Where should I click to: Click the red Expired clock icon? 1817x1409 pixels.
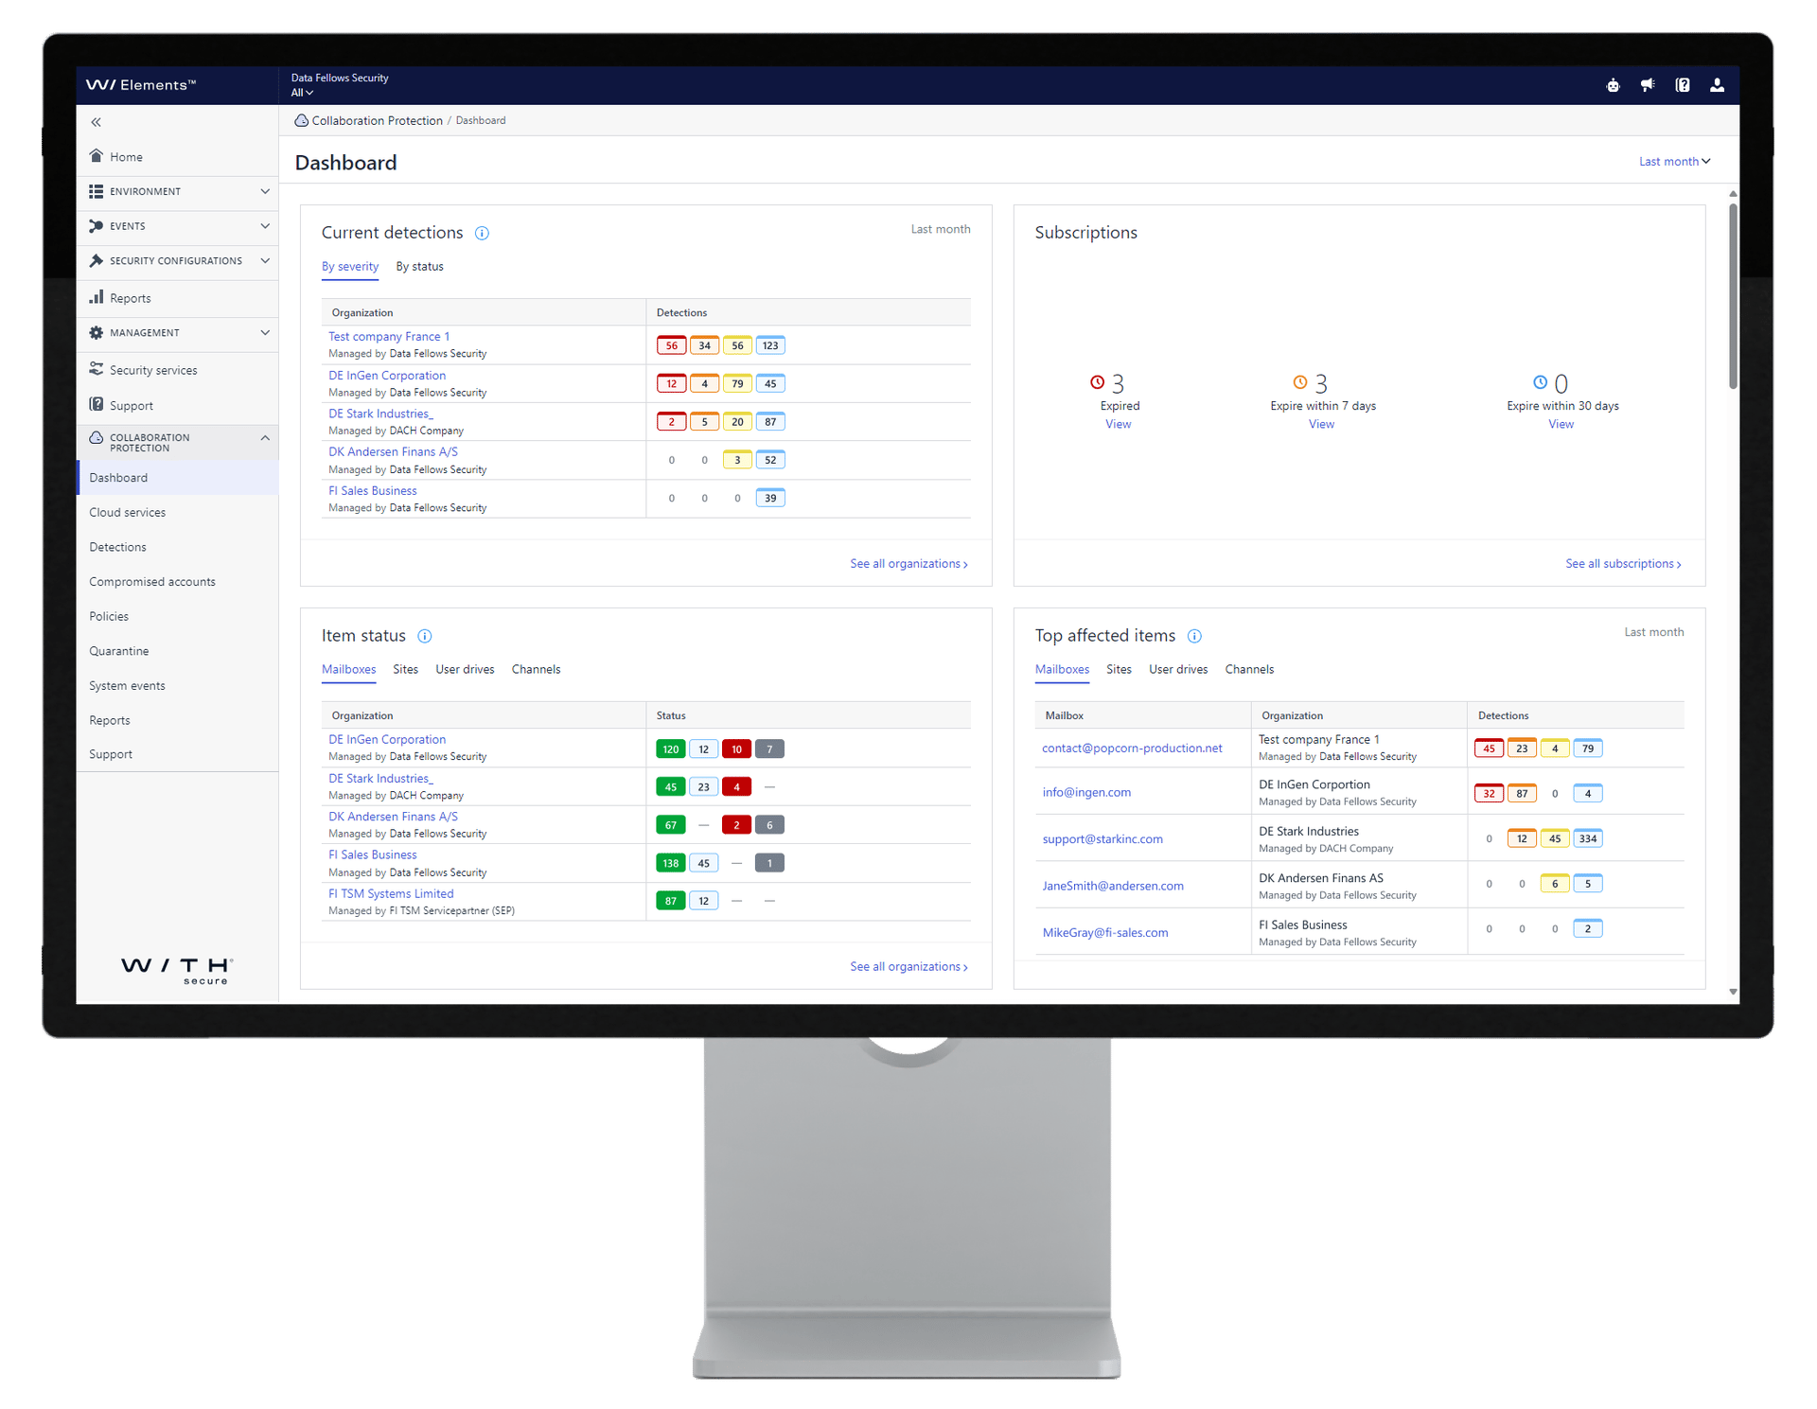[1097, 382]
